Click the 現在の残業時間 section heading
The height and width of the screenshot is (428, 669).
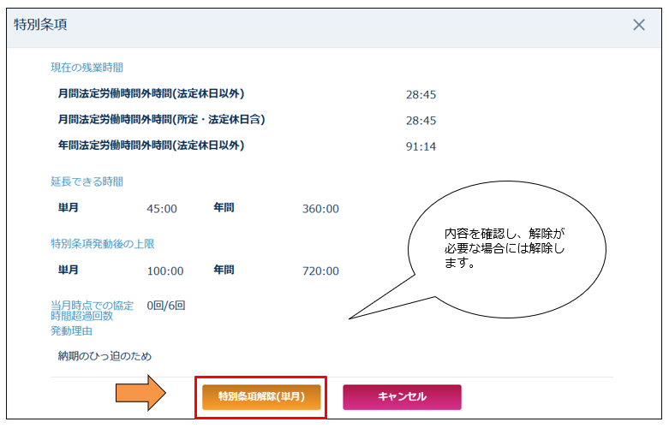click(x=87, y=68)
